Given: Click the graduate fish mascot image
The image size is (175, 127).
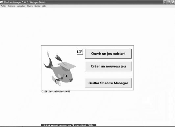Looking at the screenshot, I should click(60, 69).
